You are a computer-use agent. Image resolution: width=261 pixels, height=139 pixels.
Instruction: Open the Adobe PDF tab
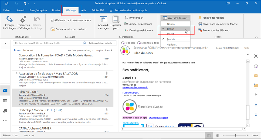click(x=98, y=10)
